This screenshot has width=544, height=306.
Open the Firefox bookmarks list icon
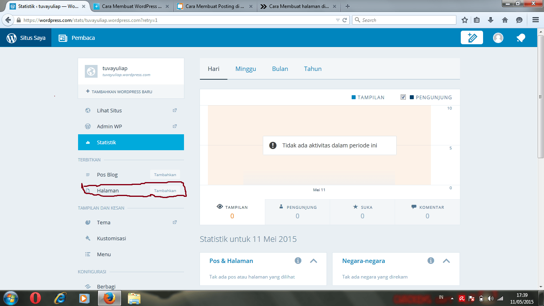click(477, 20)
